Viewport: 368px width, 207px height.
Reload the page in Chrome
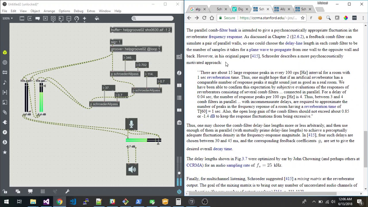204,18
